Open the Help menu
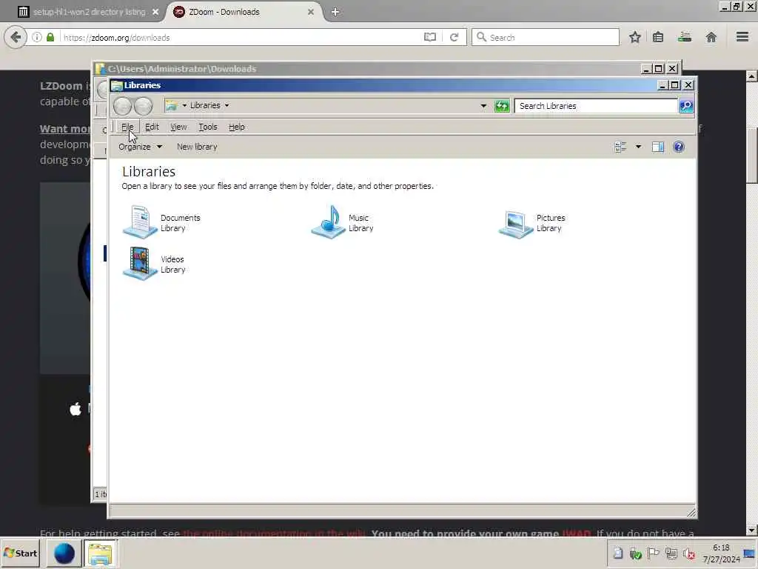The width and height of the screenshot is (758, 569). 236,127
